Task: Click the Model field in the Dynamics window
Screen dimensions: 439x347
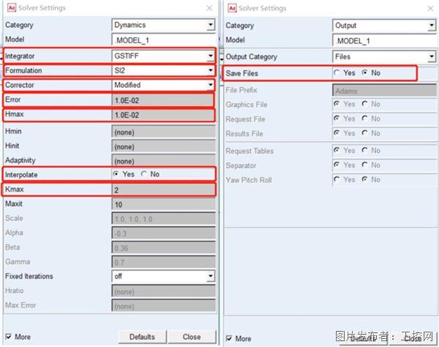Action: click(164, 40)
